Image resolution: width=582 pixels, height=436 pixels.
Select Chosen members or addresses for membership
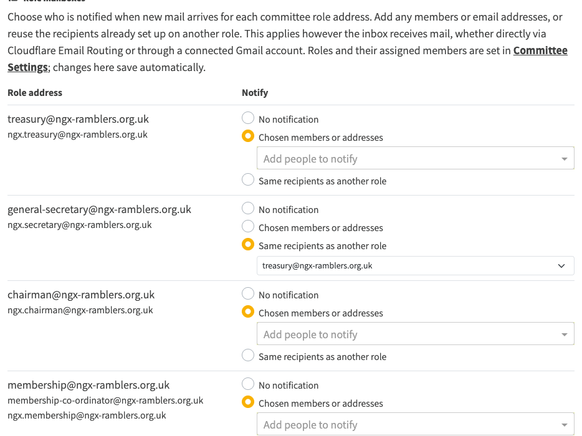(x=248, y=402)
